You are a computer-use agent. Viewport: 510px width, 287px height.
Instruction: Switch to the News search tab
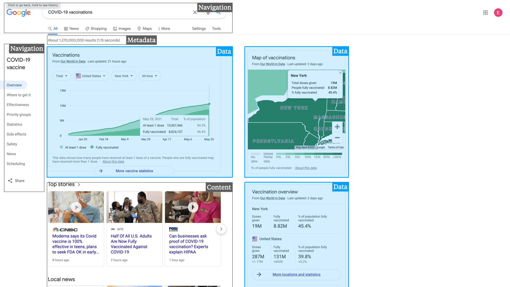coord(71,28)
